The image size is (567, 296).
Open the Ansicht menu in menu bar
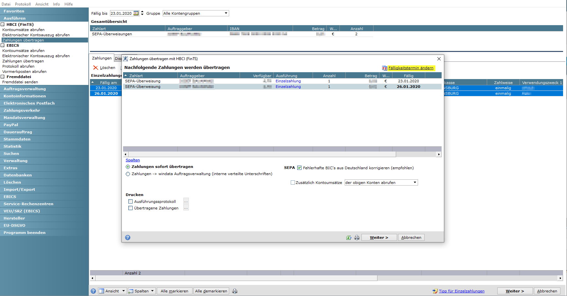(x=42, y=4)
